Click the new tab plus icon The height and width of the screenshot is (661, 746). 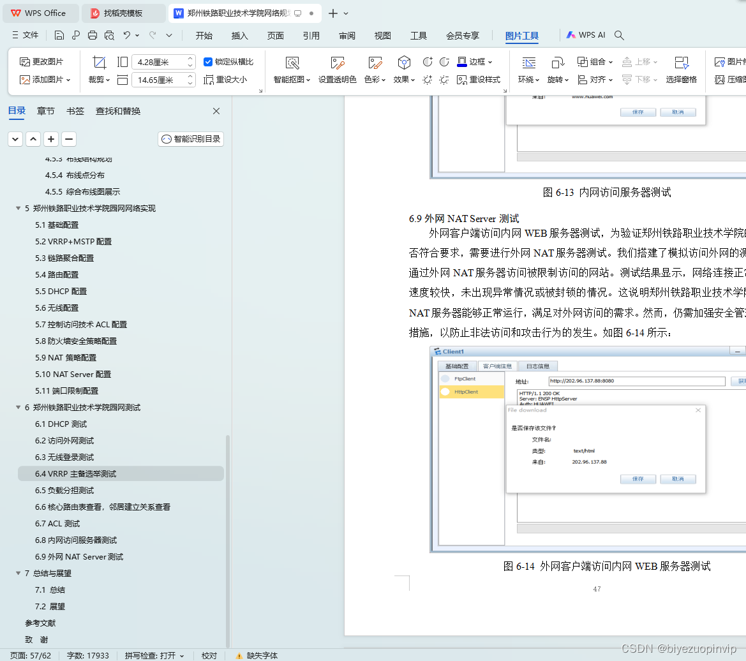pos(333,13)
